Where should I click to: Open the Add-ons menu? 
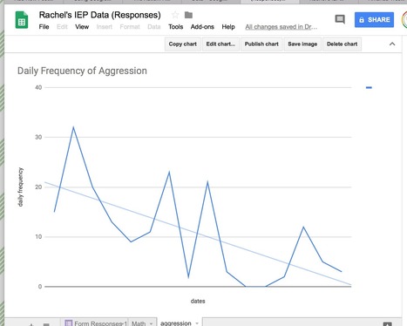click(x=202, y=27)
